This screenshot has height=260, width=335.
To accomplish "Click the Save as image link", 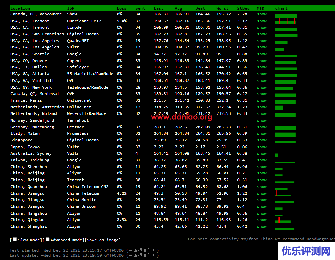I will [103, 240].
